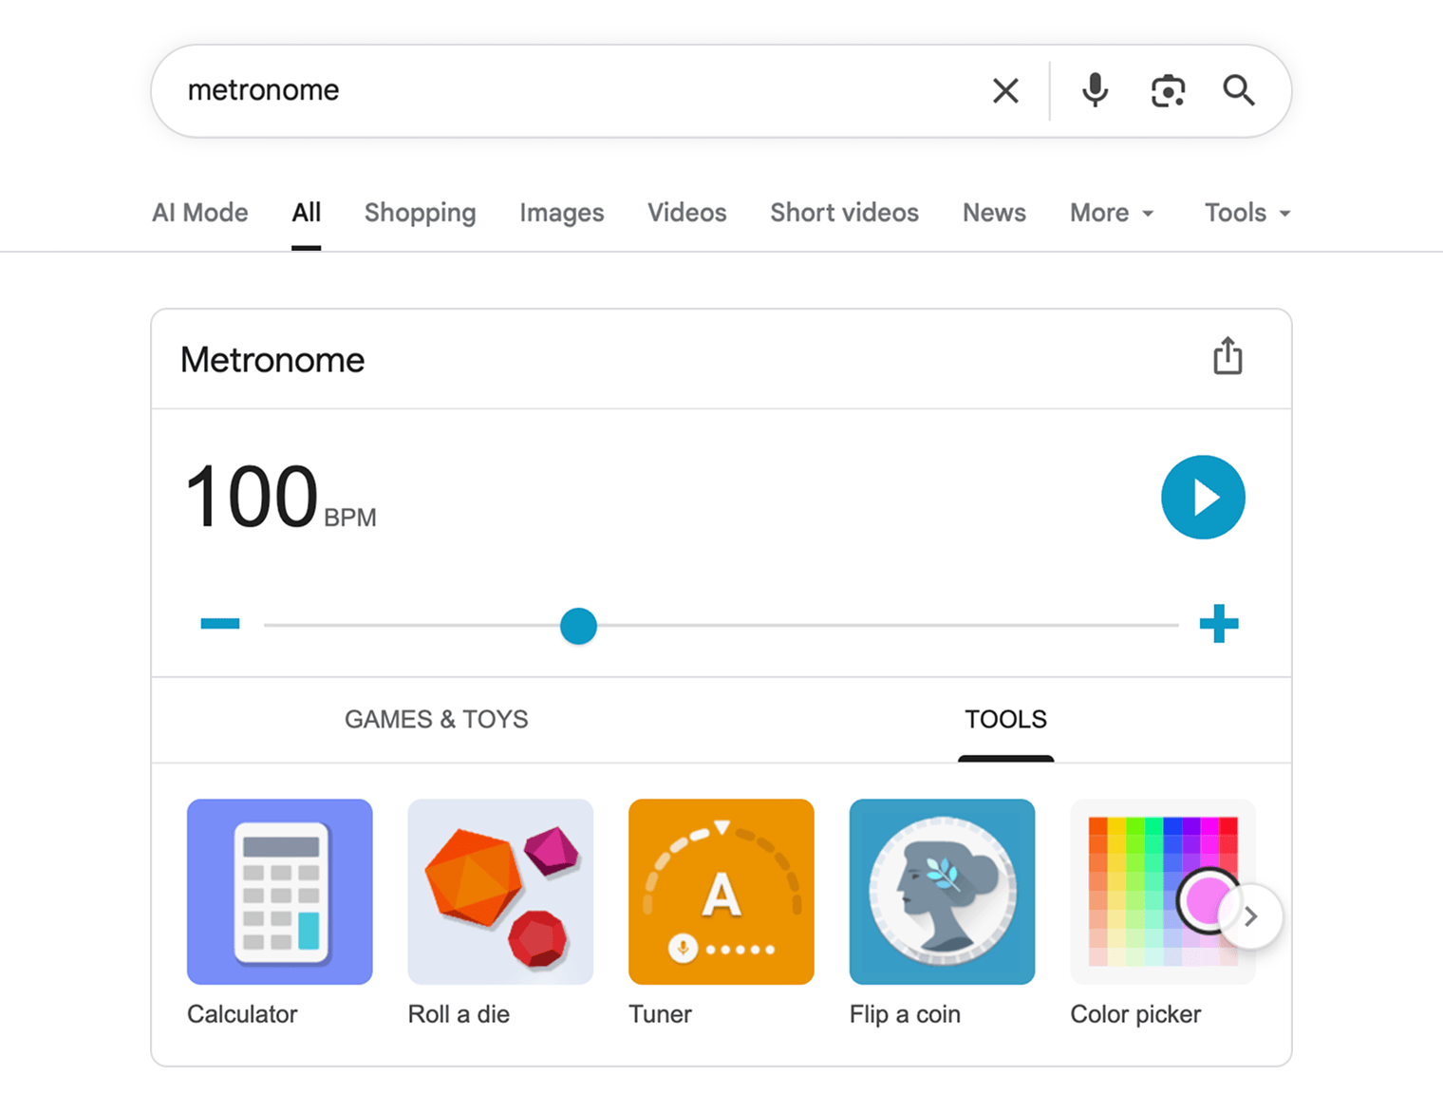Image resolution: width=1443 pixels, height=1113 pixels.
Task: Start the metronome with the play button
Action: (x=1203, y=497)
